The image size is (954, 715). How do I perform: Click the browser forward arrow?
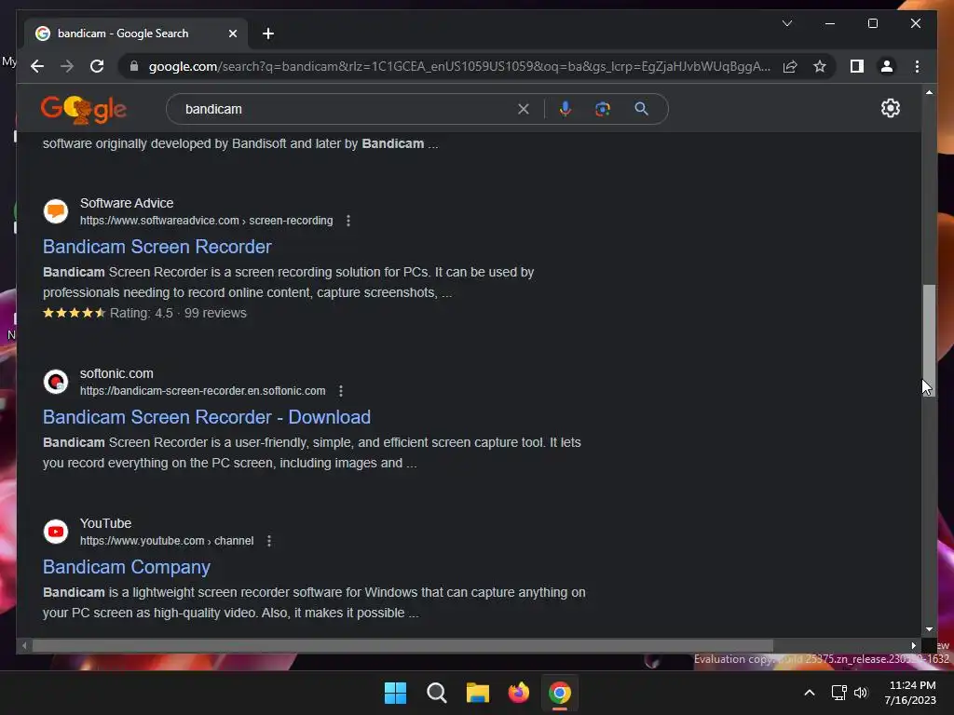tap(67, 66)
